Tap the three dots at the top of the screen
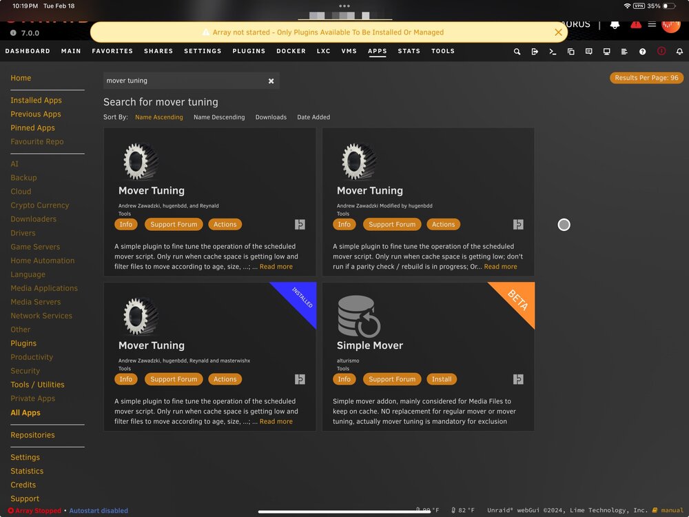The width and height of the screenshot is (689, 517). pyautogui.click(x=344, y=6)
